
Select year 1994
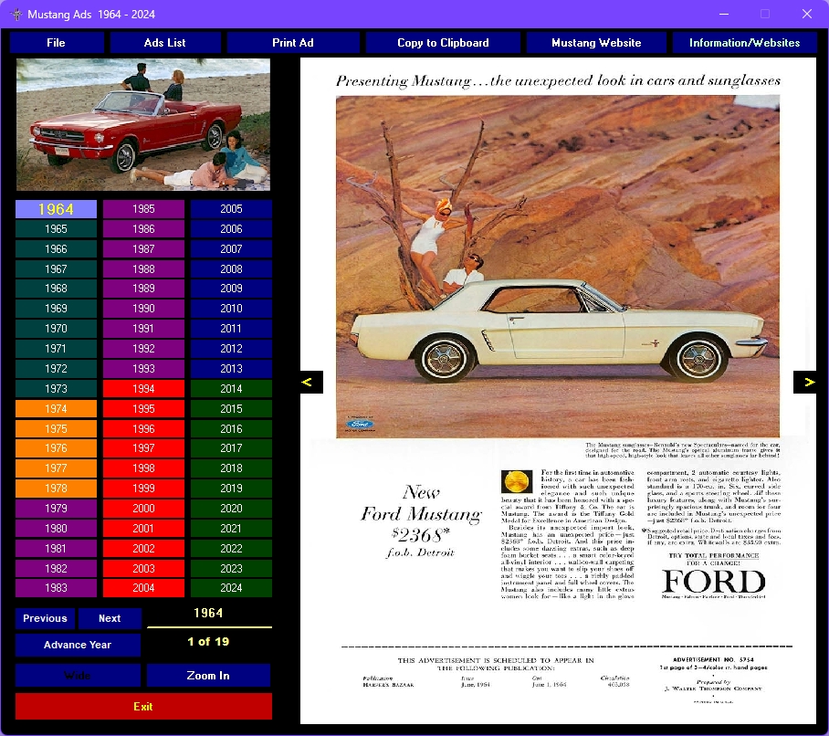pyautogui.click(x=144, y=389)
